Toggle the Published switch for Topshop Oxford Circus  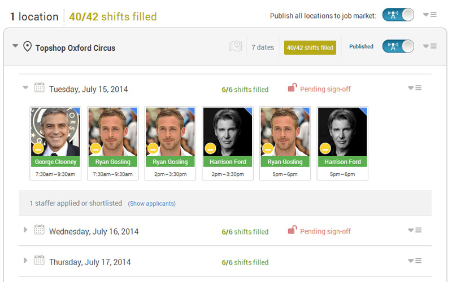pos(398,46)
